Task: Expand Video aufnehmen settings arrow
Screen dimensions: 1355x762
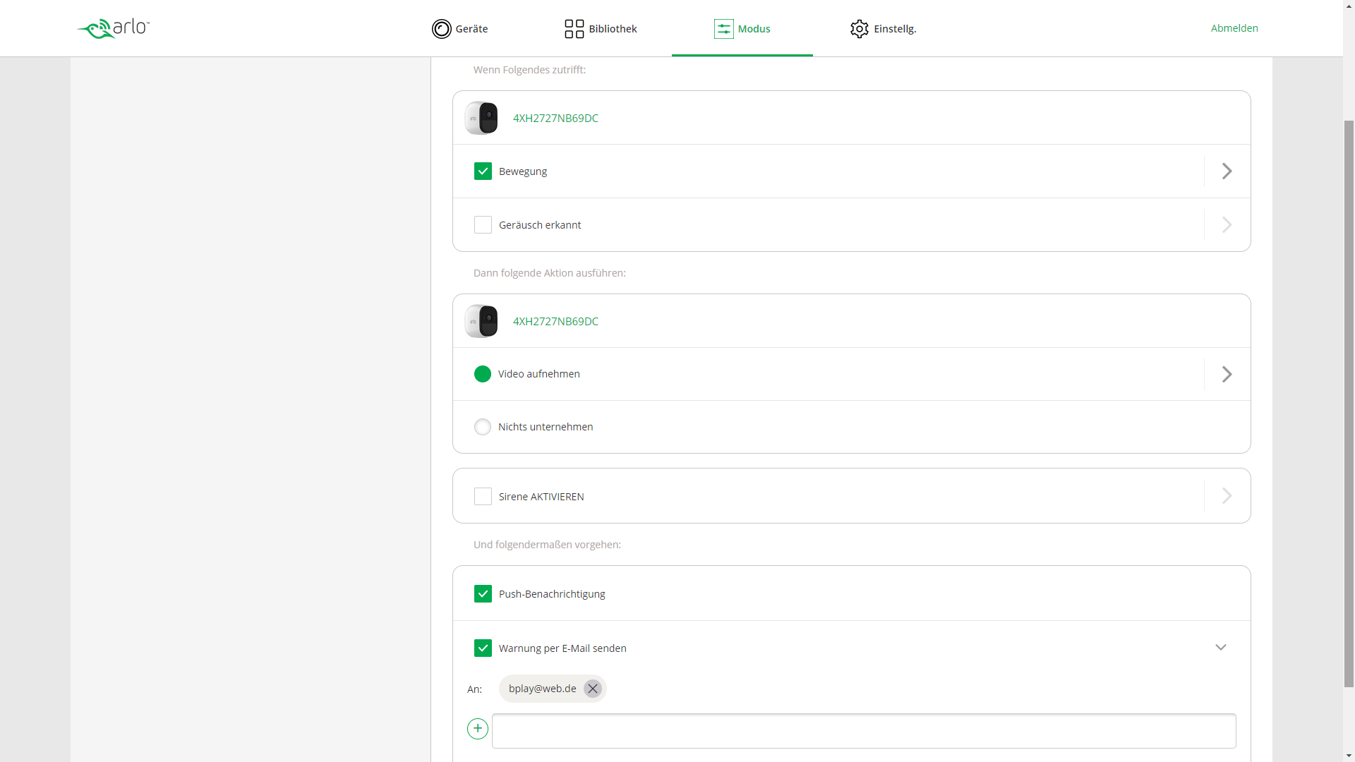Action: [x=1227, y=374]
